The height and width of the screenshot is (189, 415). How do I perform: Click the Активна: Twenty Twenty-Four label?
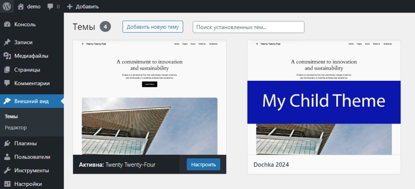pos(117,165)
